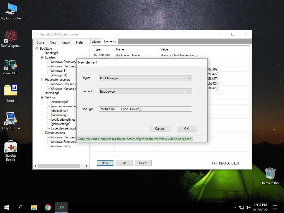This screenshot has width=284, height=213.
Task: Open the notification center icon
Action: tap(275, 207)
